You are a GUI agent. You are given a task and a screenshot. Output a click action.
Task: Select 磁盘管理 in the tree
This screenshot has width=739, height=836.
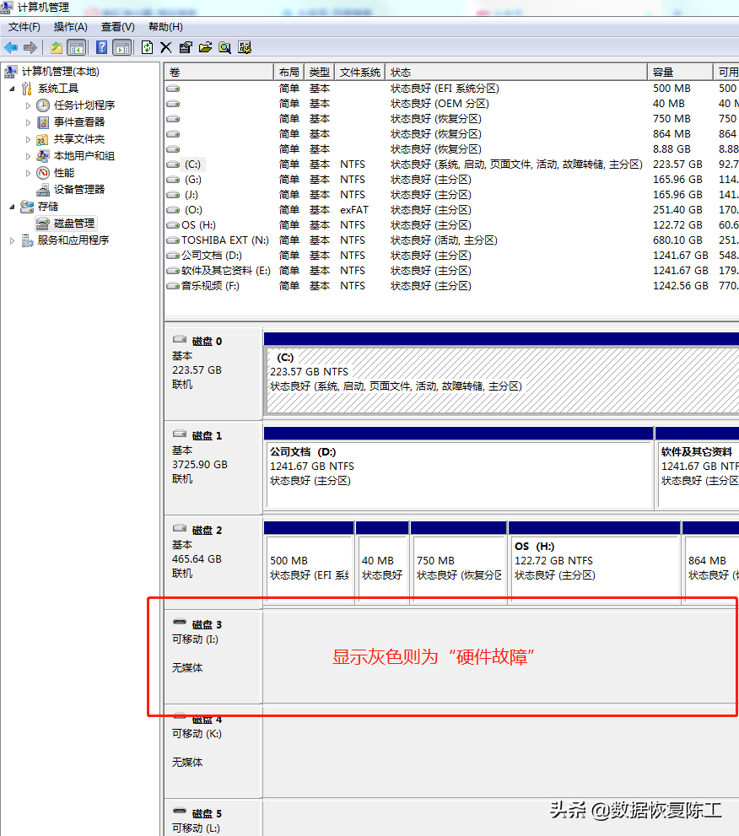coord(74,224)
